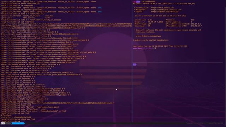
Task: Click the '/dev/root /etc/resolv.conf' mount line
Action: (28, 67)
